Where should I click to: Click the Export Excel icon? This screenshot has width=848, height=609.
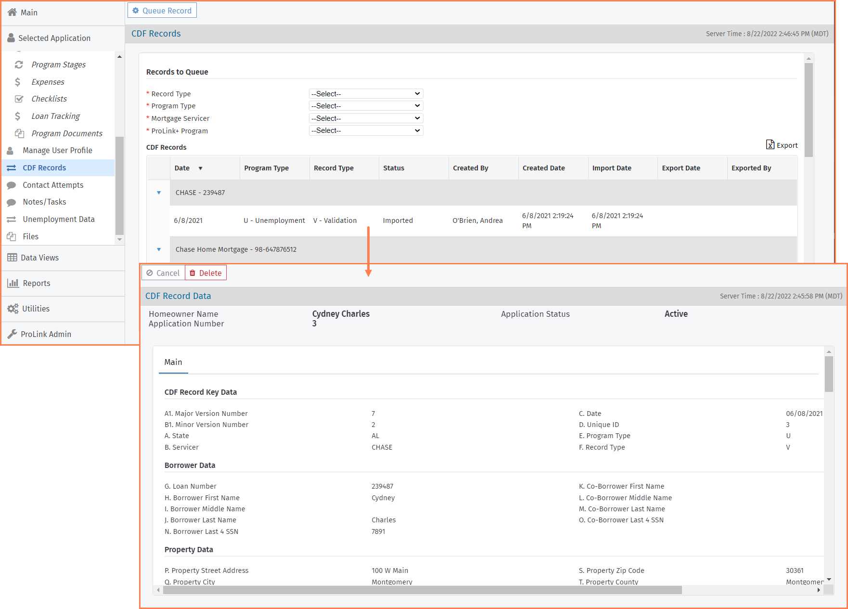(770, 145)
